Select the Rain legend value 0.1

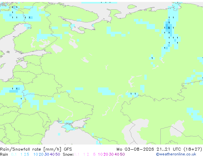tap(14, 154)
